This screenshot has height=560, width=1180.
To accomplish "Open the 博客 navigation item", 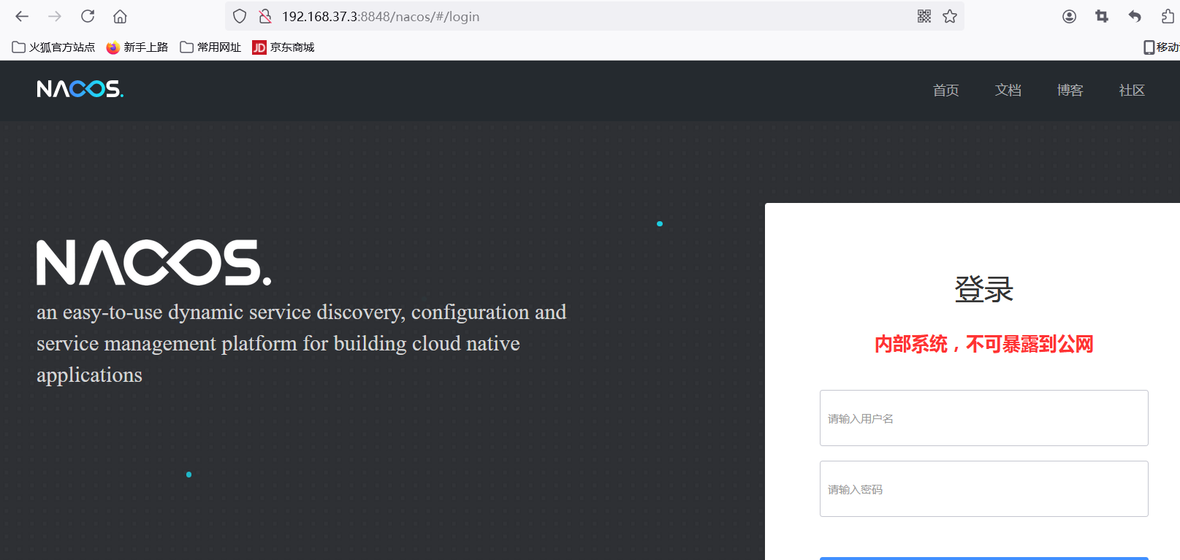I will 1070,91.
